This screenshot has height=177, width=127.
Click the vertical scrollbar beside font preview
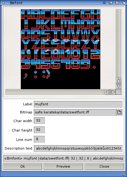(119, 44)
